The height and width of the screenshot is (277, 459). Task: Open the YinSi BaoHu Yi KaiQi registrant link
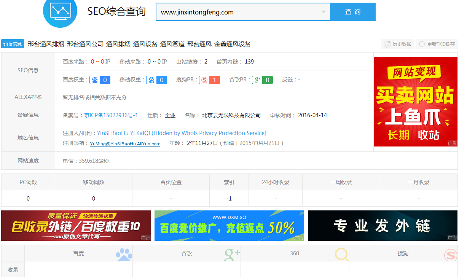[182, 133]
